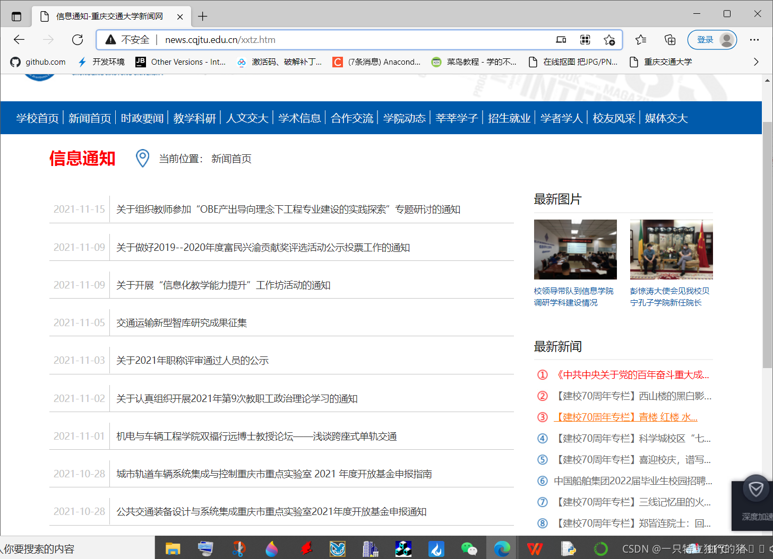Add this page to favorites star icon
This screenshot has height=559, width=773.
[609, 40]
